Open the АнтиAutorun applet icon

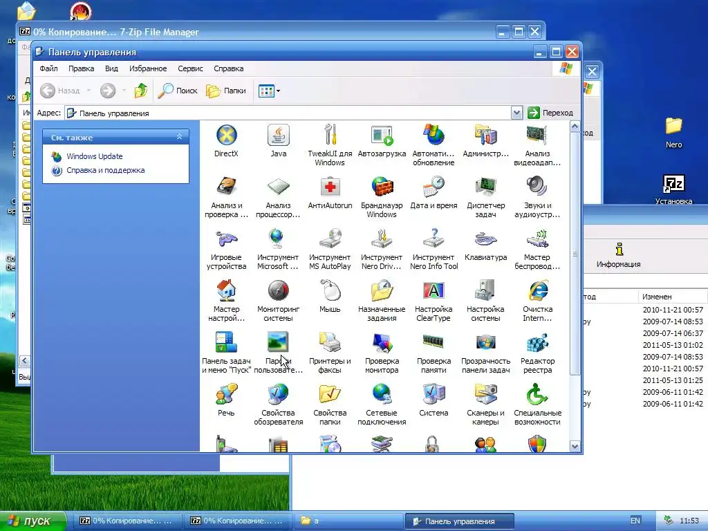330,187
